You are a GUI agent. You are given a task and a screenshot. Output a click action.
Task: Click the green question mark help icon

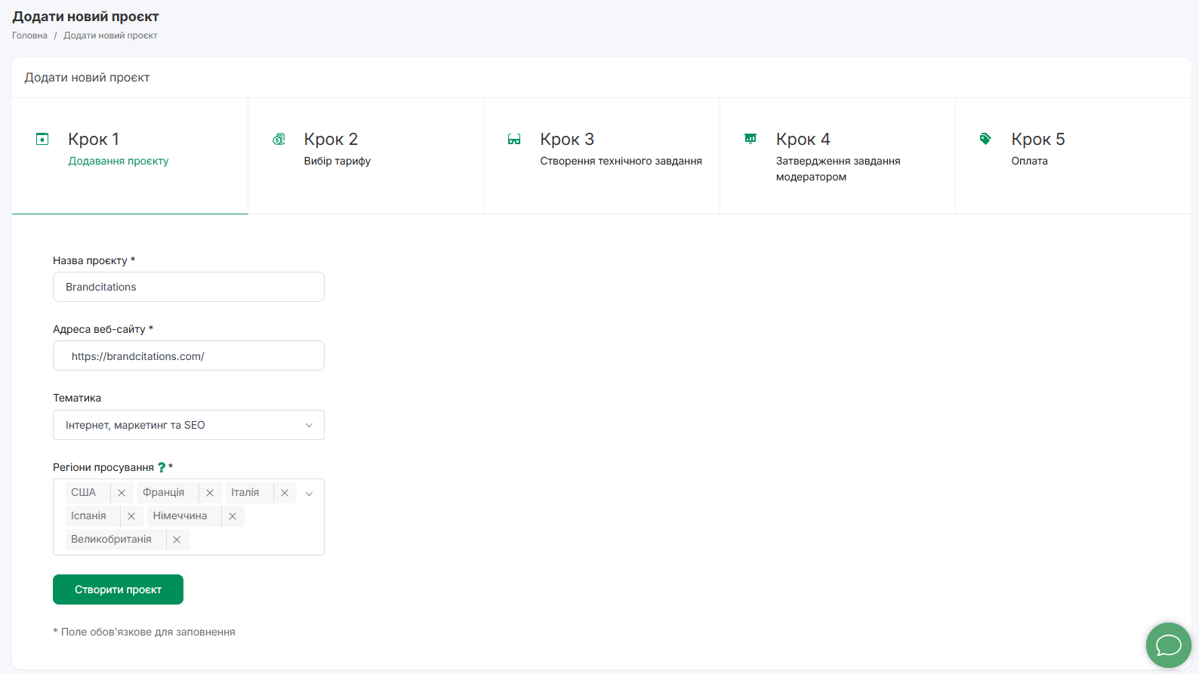point(162,467)
